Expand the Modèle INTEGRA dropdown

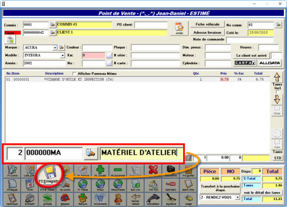tap(62, 55)
